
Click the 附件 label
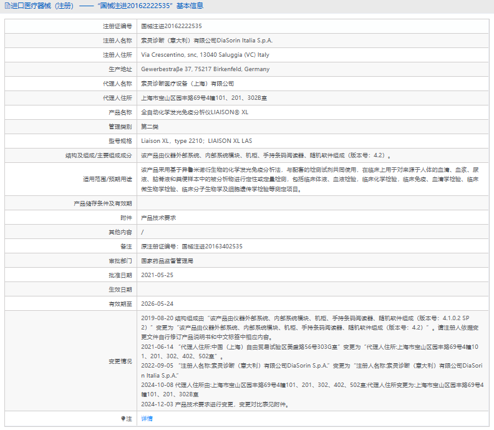[x=126, y=218]
